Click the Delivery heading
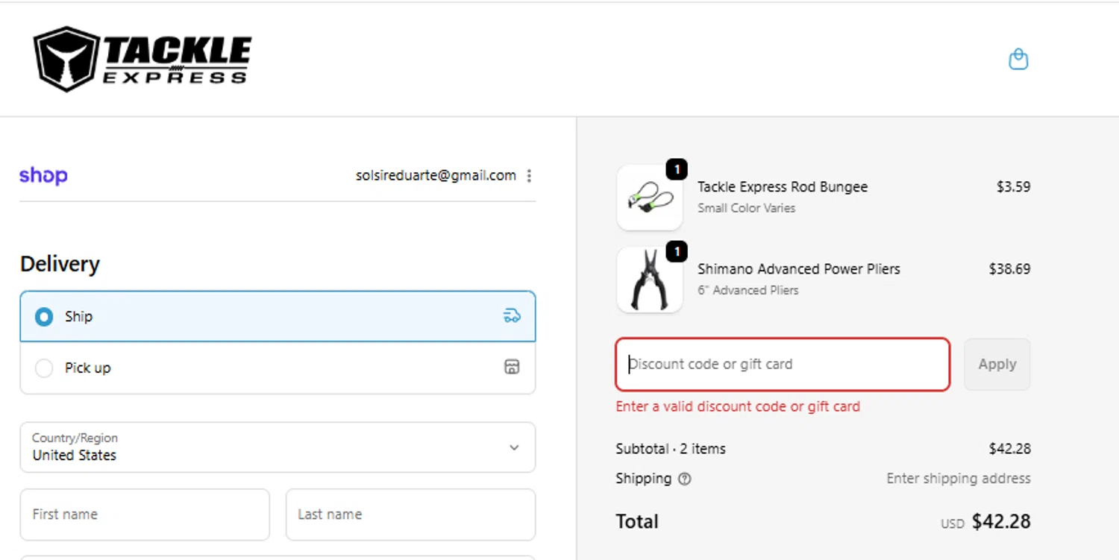Viewport: 1119px width, 560px height. pos(60,264)
